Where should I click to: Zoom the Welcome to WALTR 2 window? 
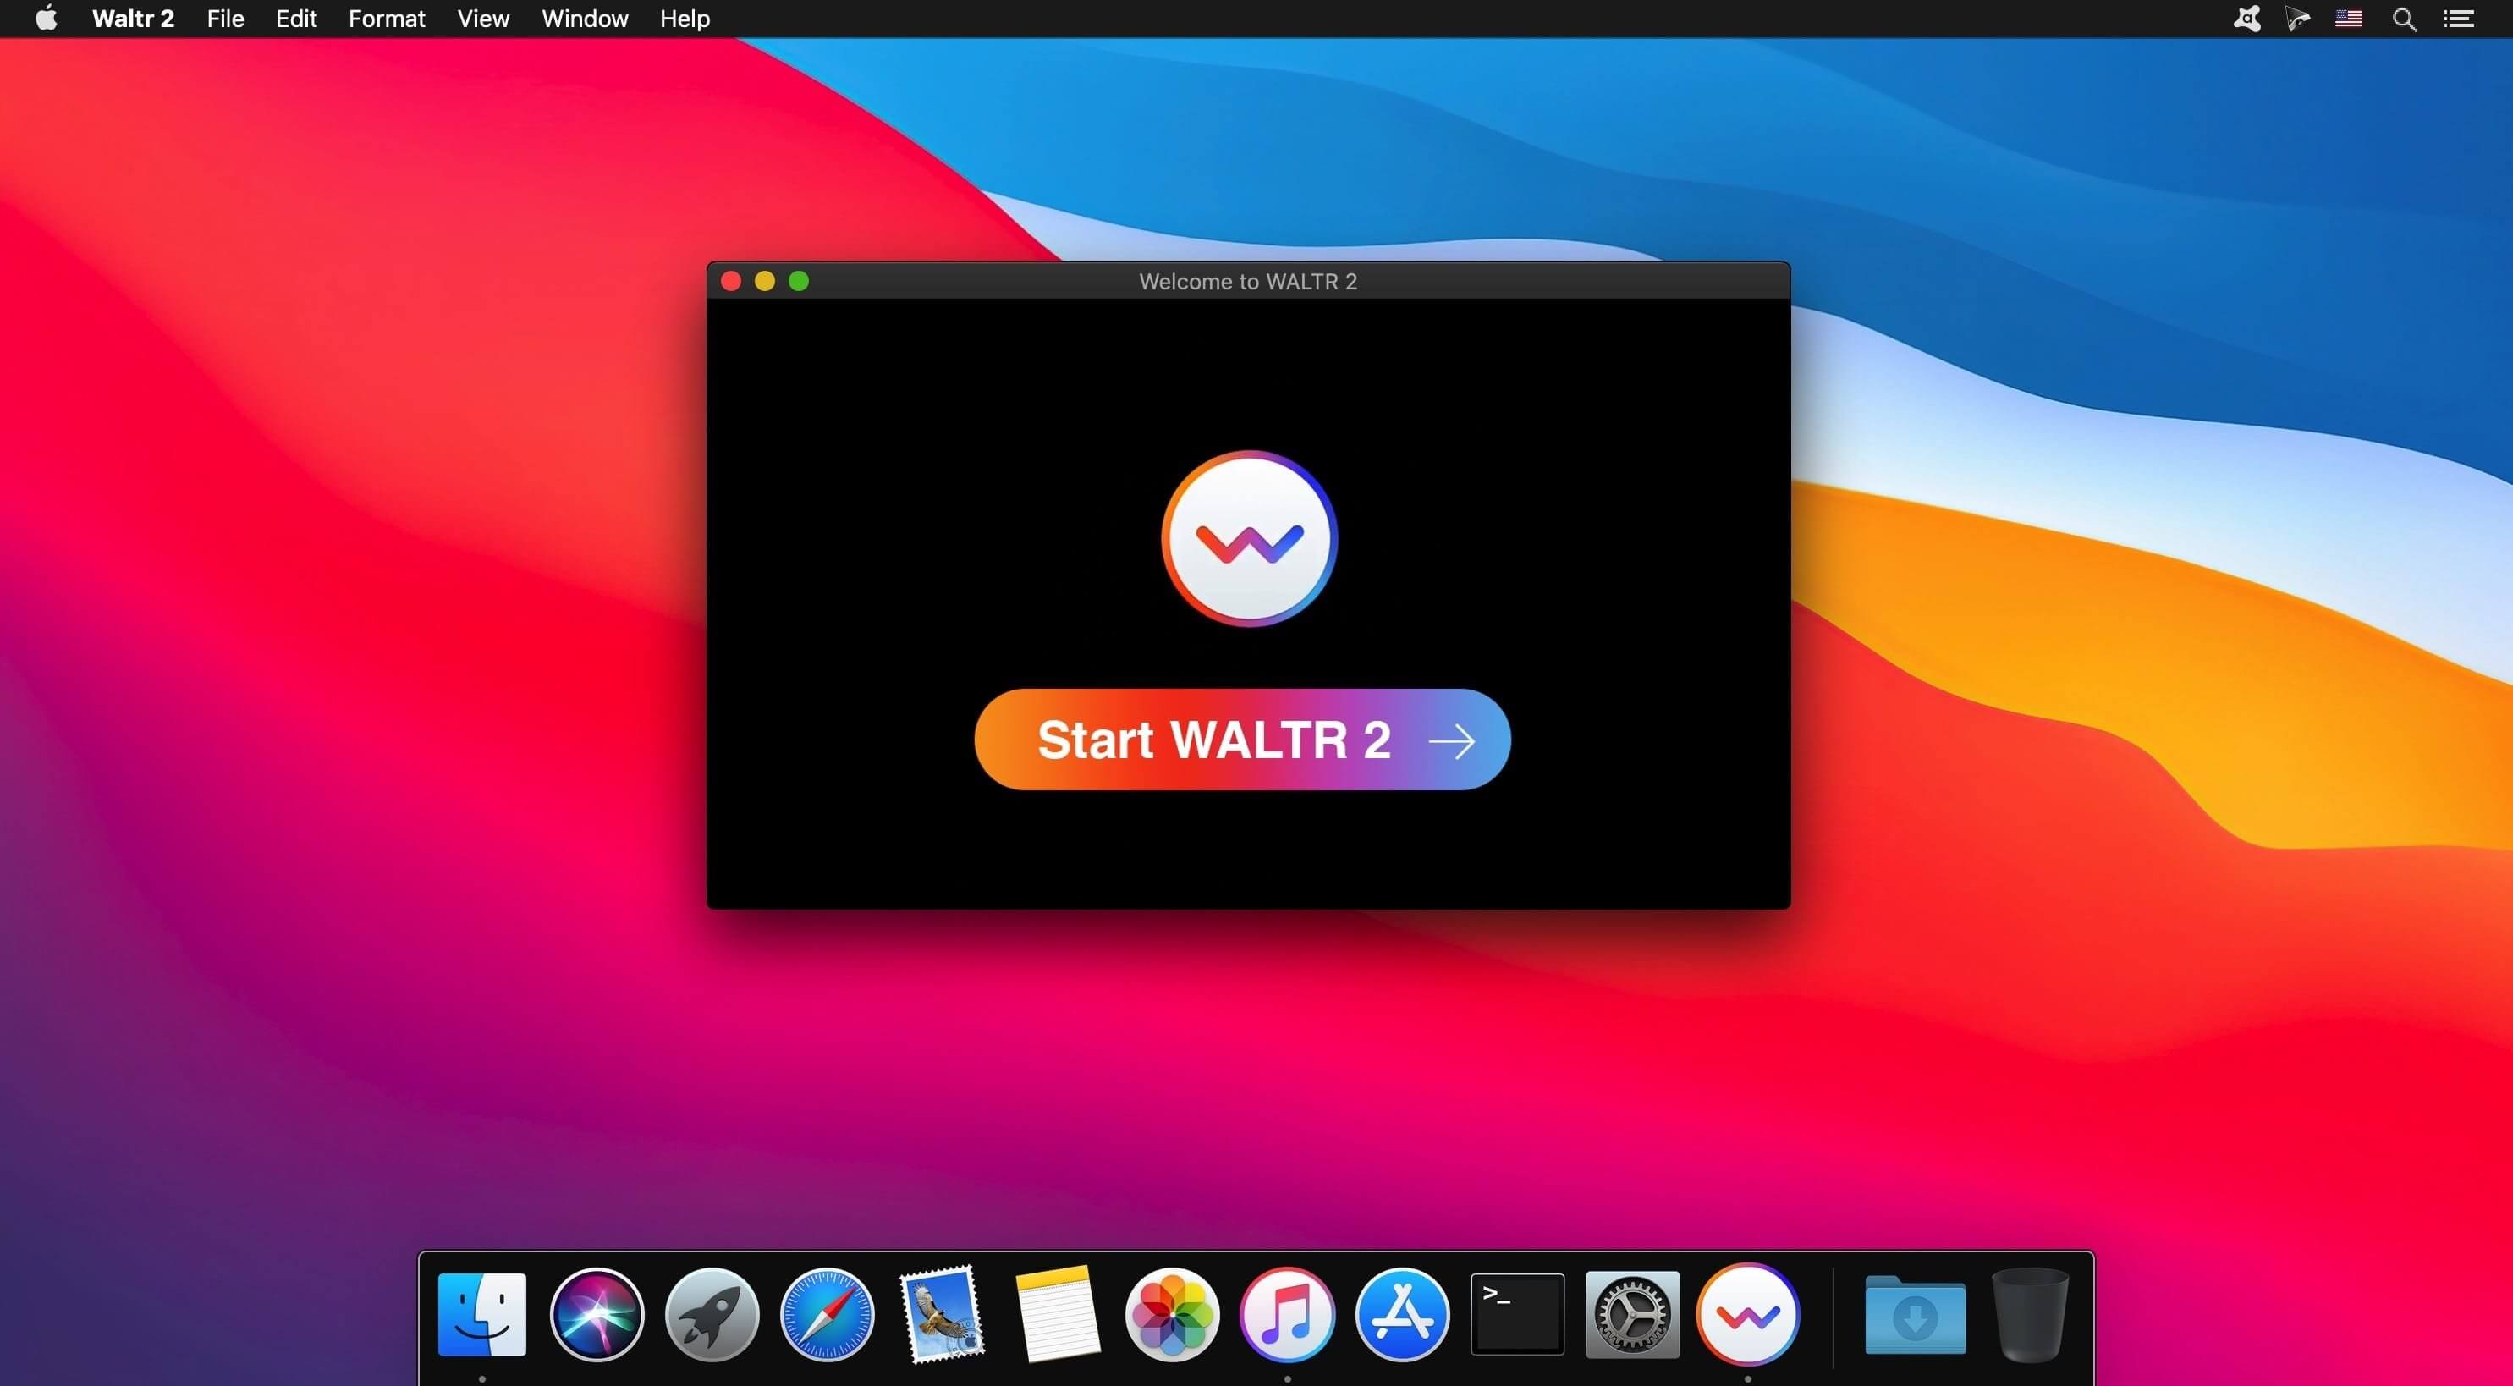click(798, 281)
